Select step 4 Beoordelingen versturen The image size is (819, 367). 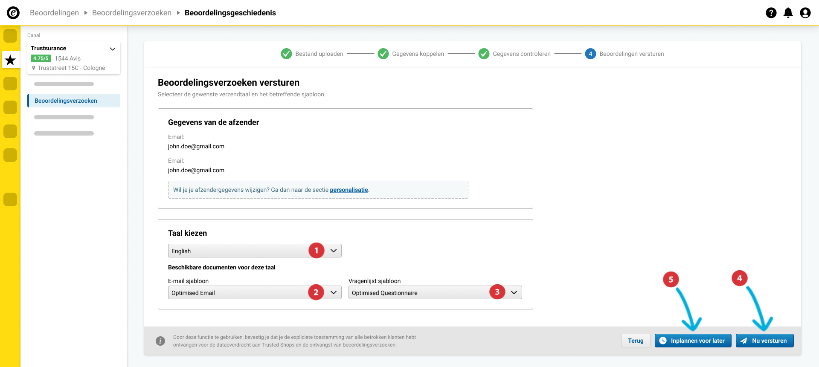click(590, 54)
